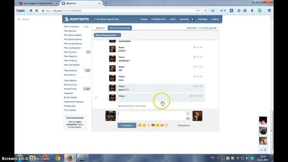
Task: Click the Назад link at left
Action: (23, 19)
